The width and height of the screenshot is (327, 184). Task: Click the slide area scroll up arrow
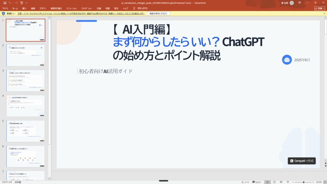(x=325, y=18)
